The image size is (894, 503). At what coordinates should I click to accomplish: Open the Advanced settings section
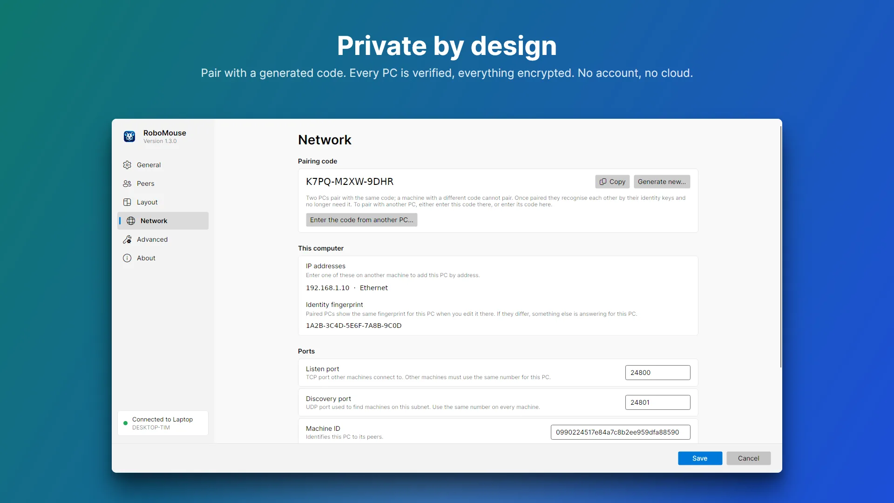[x=163, y=239]
